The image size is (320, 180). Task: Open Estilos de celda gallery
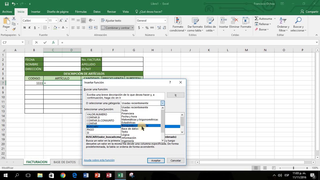tap(210, 25)
